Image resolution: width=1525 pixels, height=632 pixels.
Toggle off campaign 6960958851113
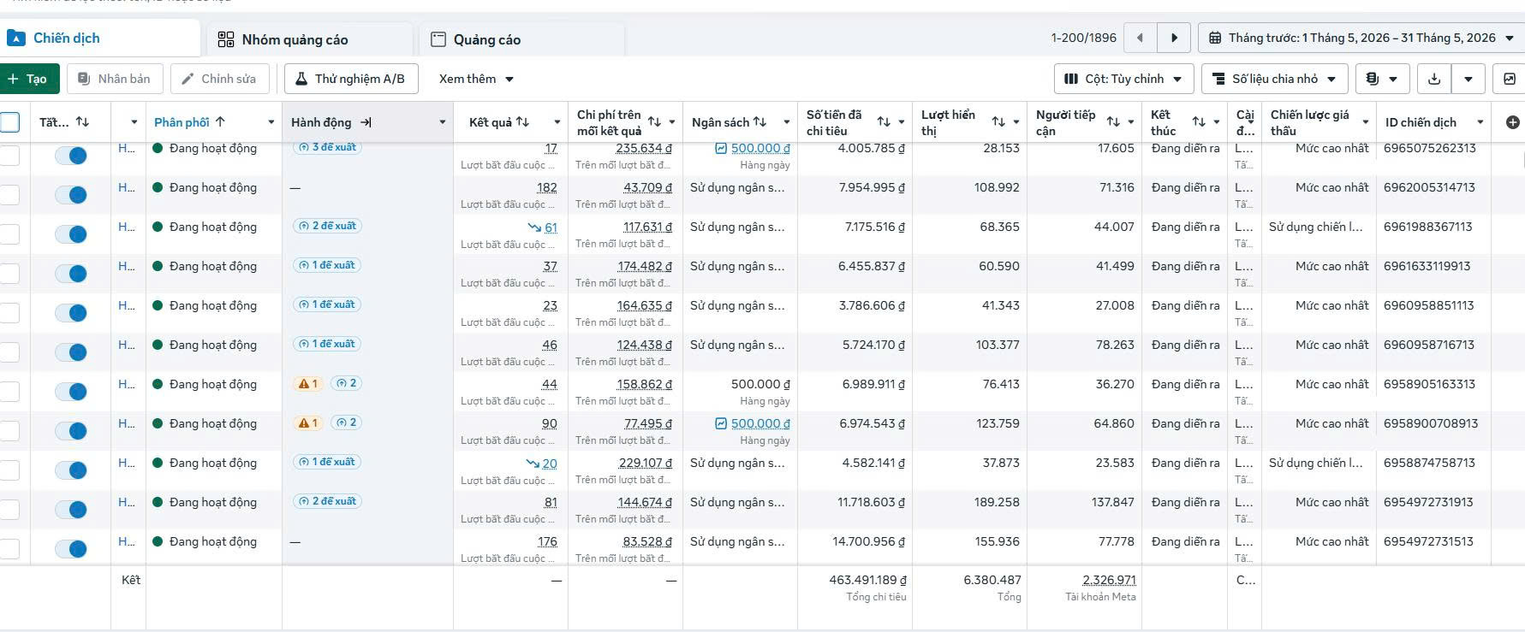pos(71,313)
